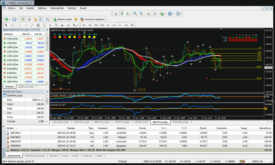Viewport: 275px width, 165px height.
Task: Open the Strategy Tester magnifier icon
Action: pyautogui.click(x=48, y=19)
